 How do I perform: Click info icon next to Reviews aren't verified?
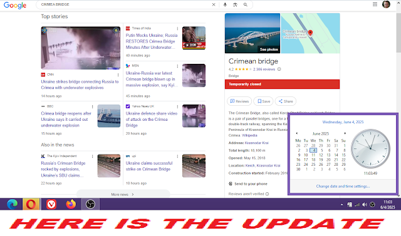pos(267,194)
